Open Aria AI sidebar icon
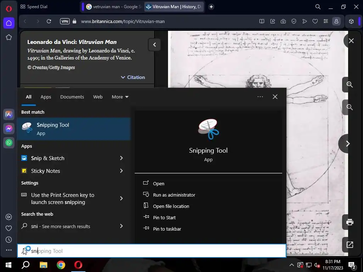Image resolution: width=363 pixels, height=272 pixels. 9,114
